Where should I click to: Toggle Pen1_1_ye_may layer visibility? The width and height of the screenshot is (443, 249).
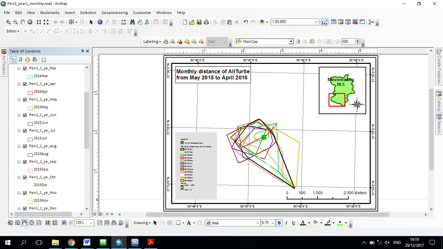click(25, 100)
